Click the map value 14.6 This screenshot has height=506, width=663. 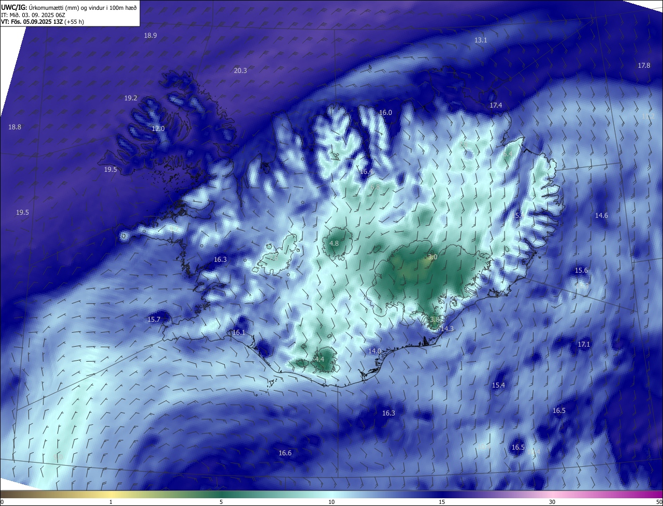tap(601, 215)
